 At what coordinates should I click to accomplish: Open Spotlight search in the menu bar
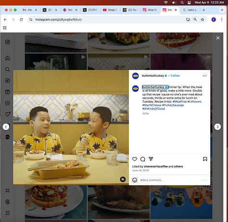182,2
